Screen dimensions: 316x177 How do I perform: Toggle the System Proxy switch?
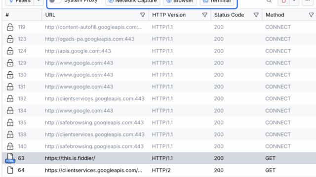point(55,1)
